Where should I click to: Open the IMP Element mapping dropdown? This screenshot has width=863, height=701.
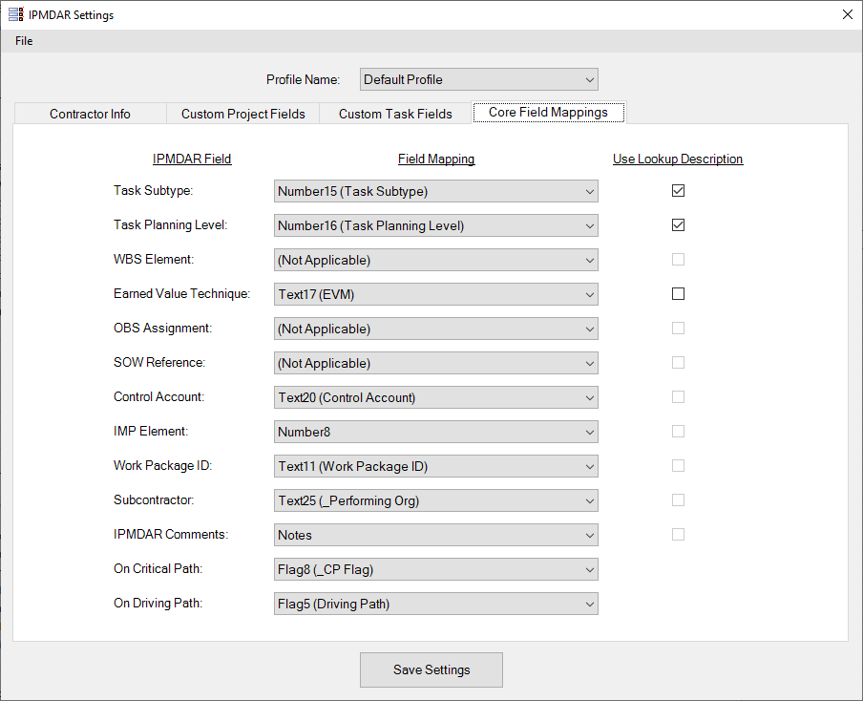(435, 432)
